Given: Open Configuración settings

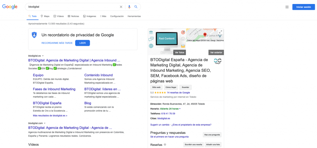Looking at the screenshot, I should tap(117, 16).
